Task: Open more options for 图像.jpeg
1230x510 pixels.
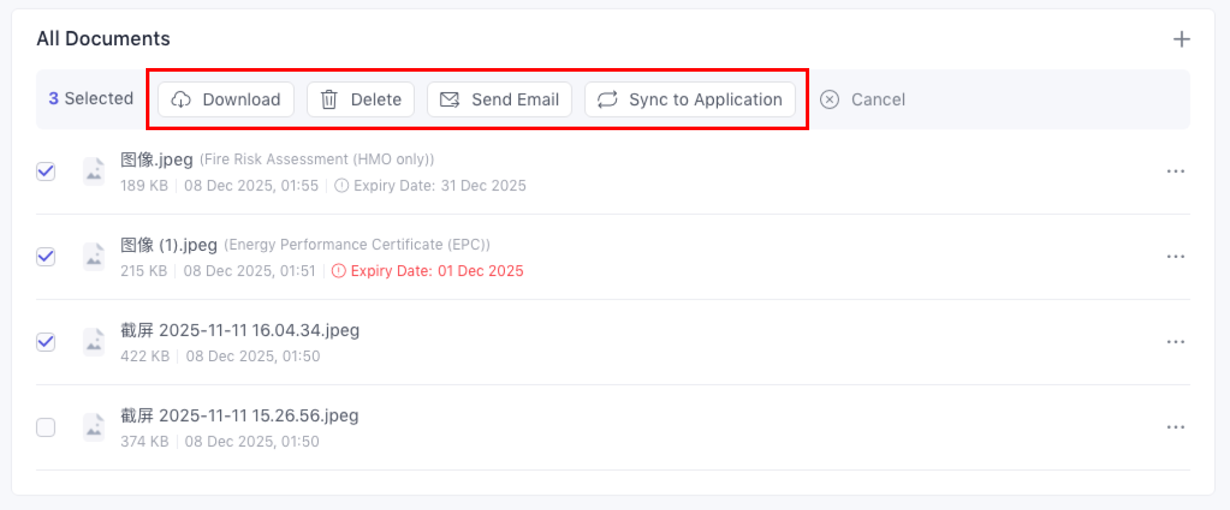Action: [1175, 171]
